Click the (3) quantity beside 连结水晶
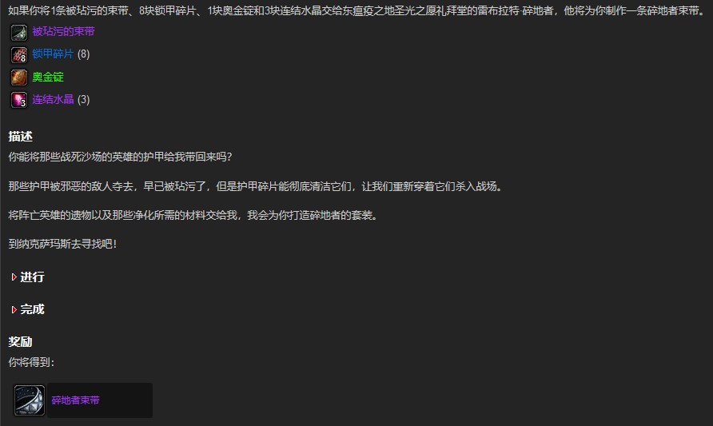The height and width of the screenshot is (426, 713). (x=84, y=99)
